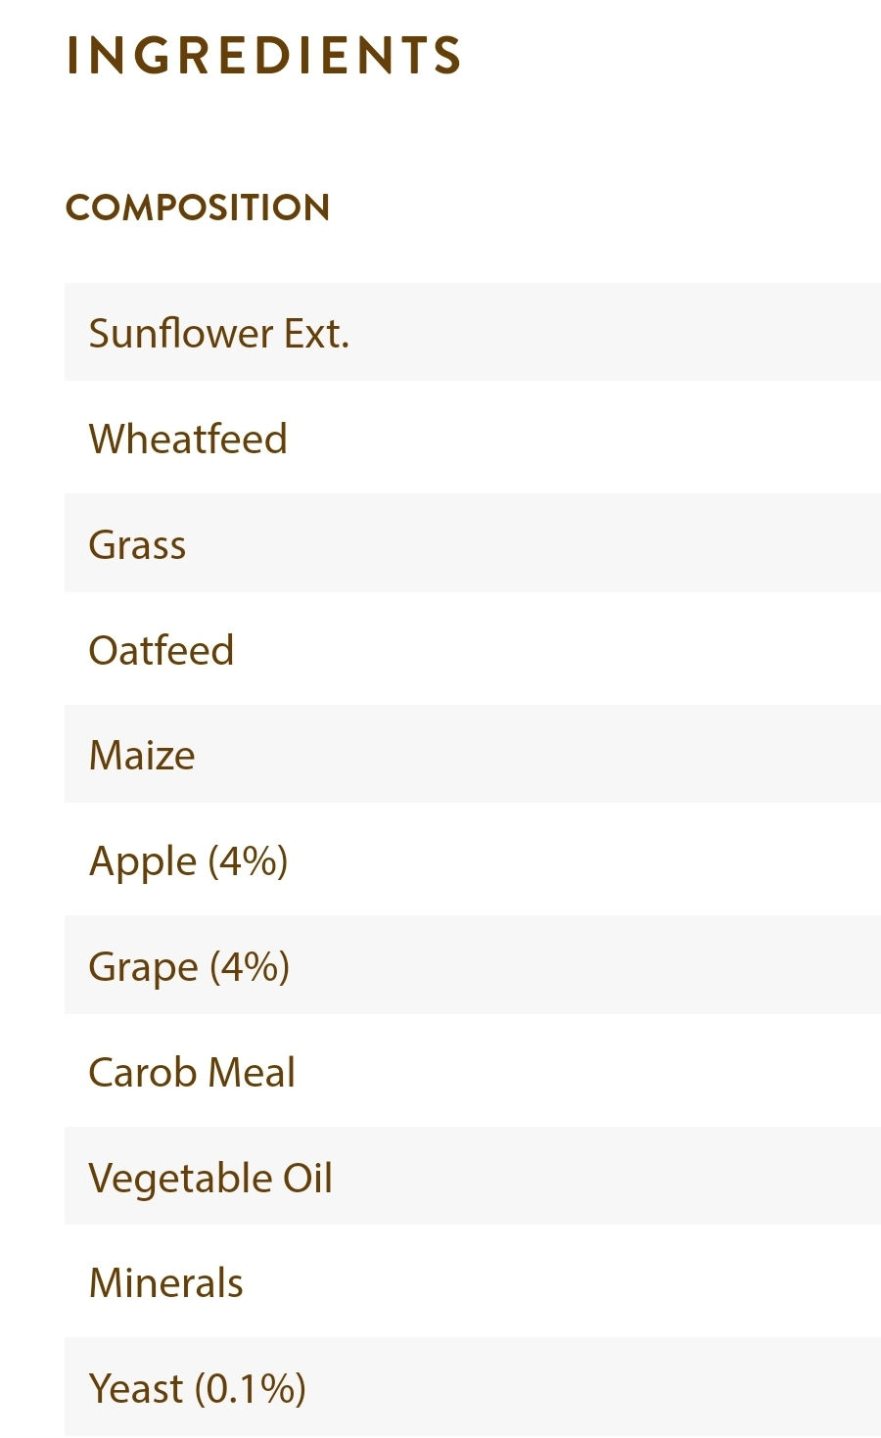This screenshot has width=881, height=1438.
Task: Click the word Yeast
Action: [136, 1389]
